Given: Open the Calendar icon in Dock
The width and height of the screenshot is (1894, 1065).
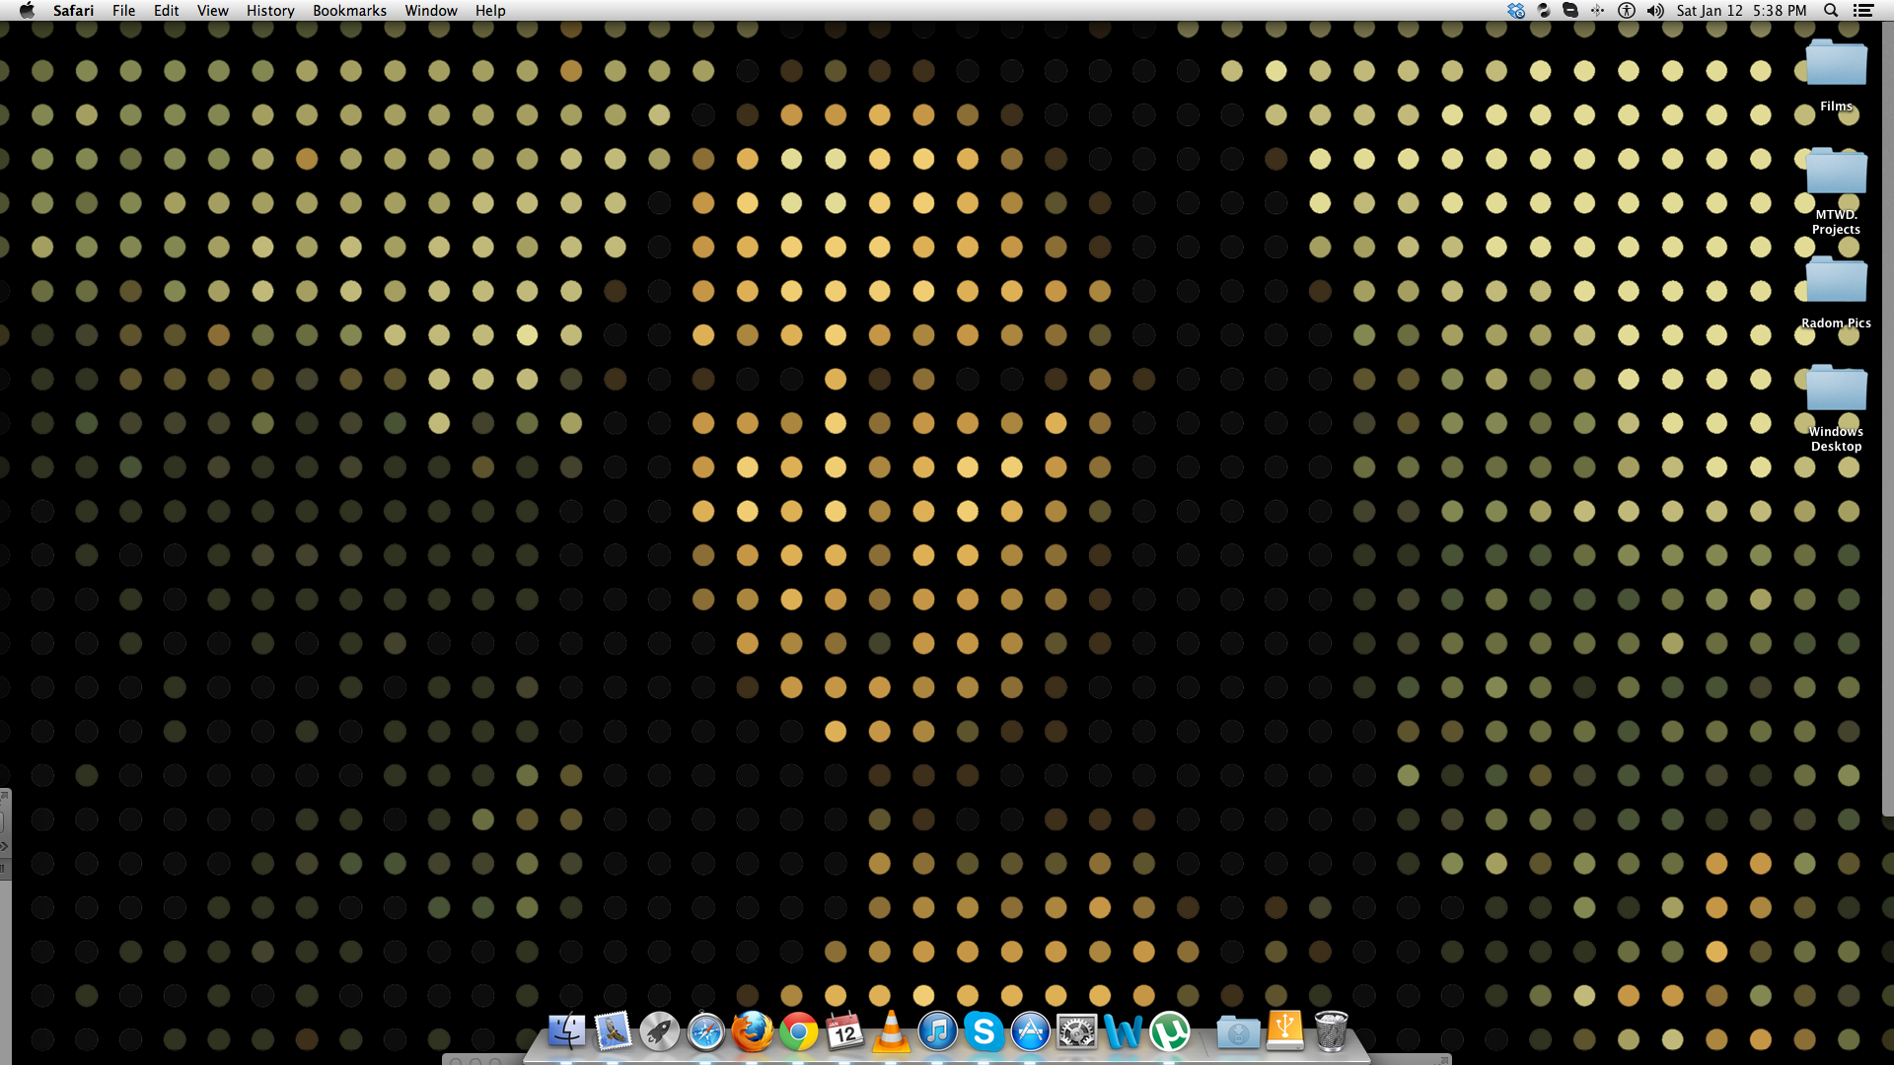Looking at the screenshot, I should (x=844, y=1031).
